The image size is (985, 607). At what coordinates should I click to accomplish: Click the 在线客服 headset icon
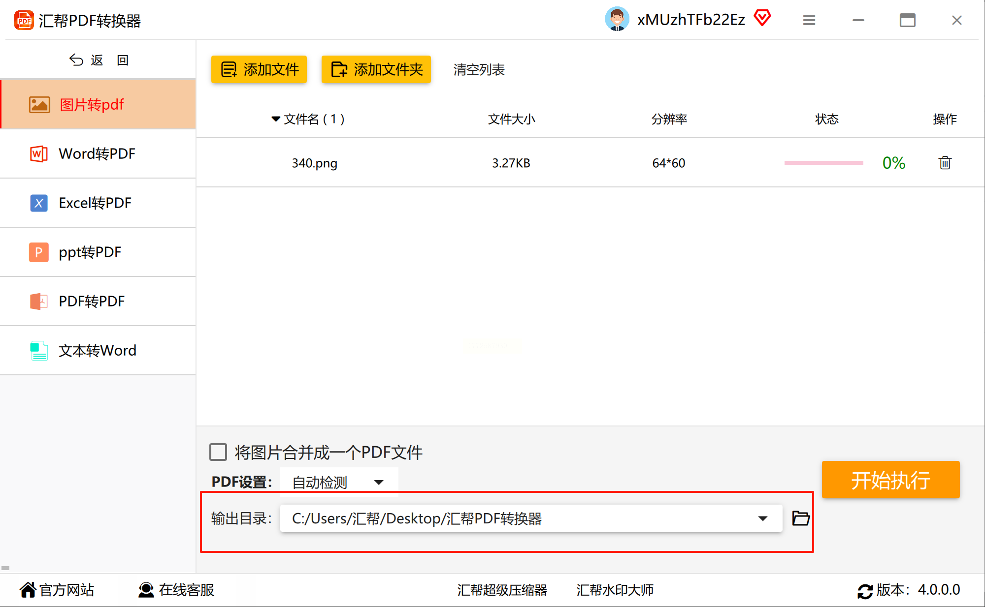click(146, 590)
